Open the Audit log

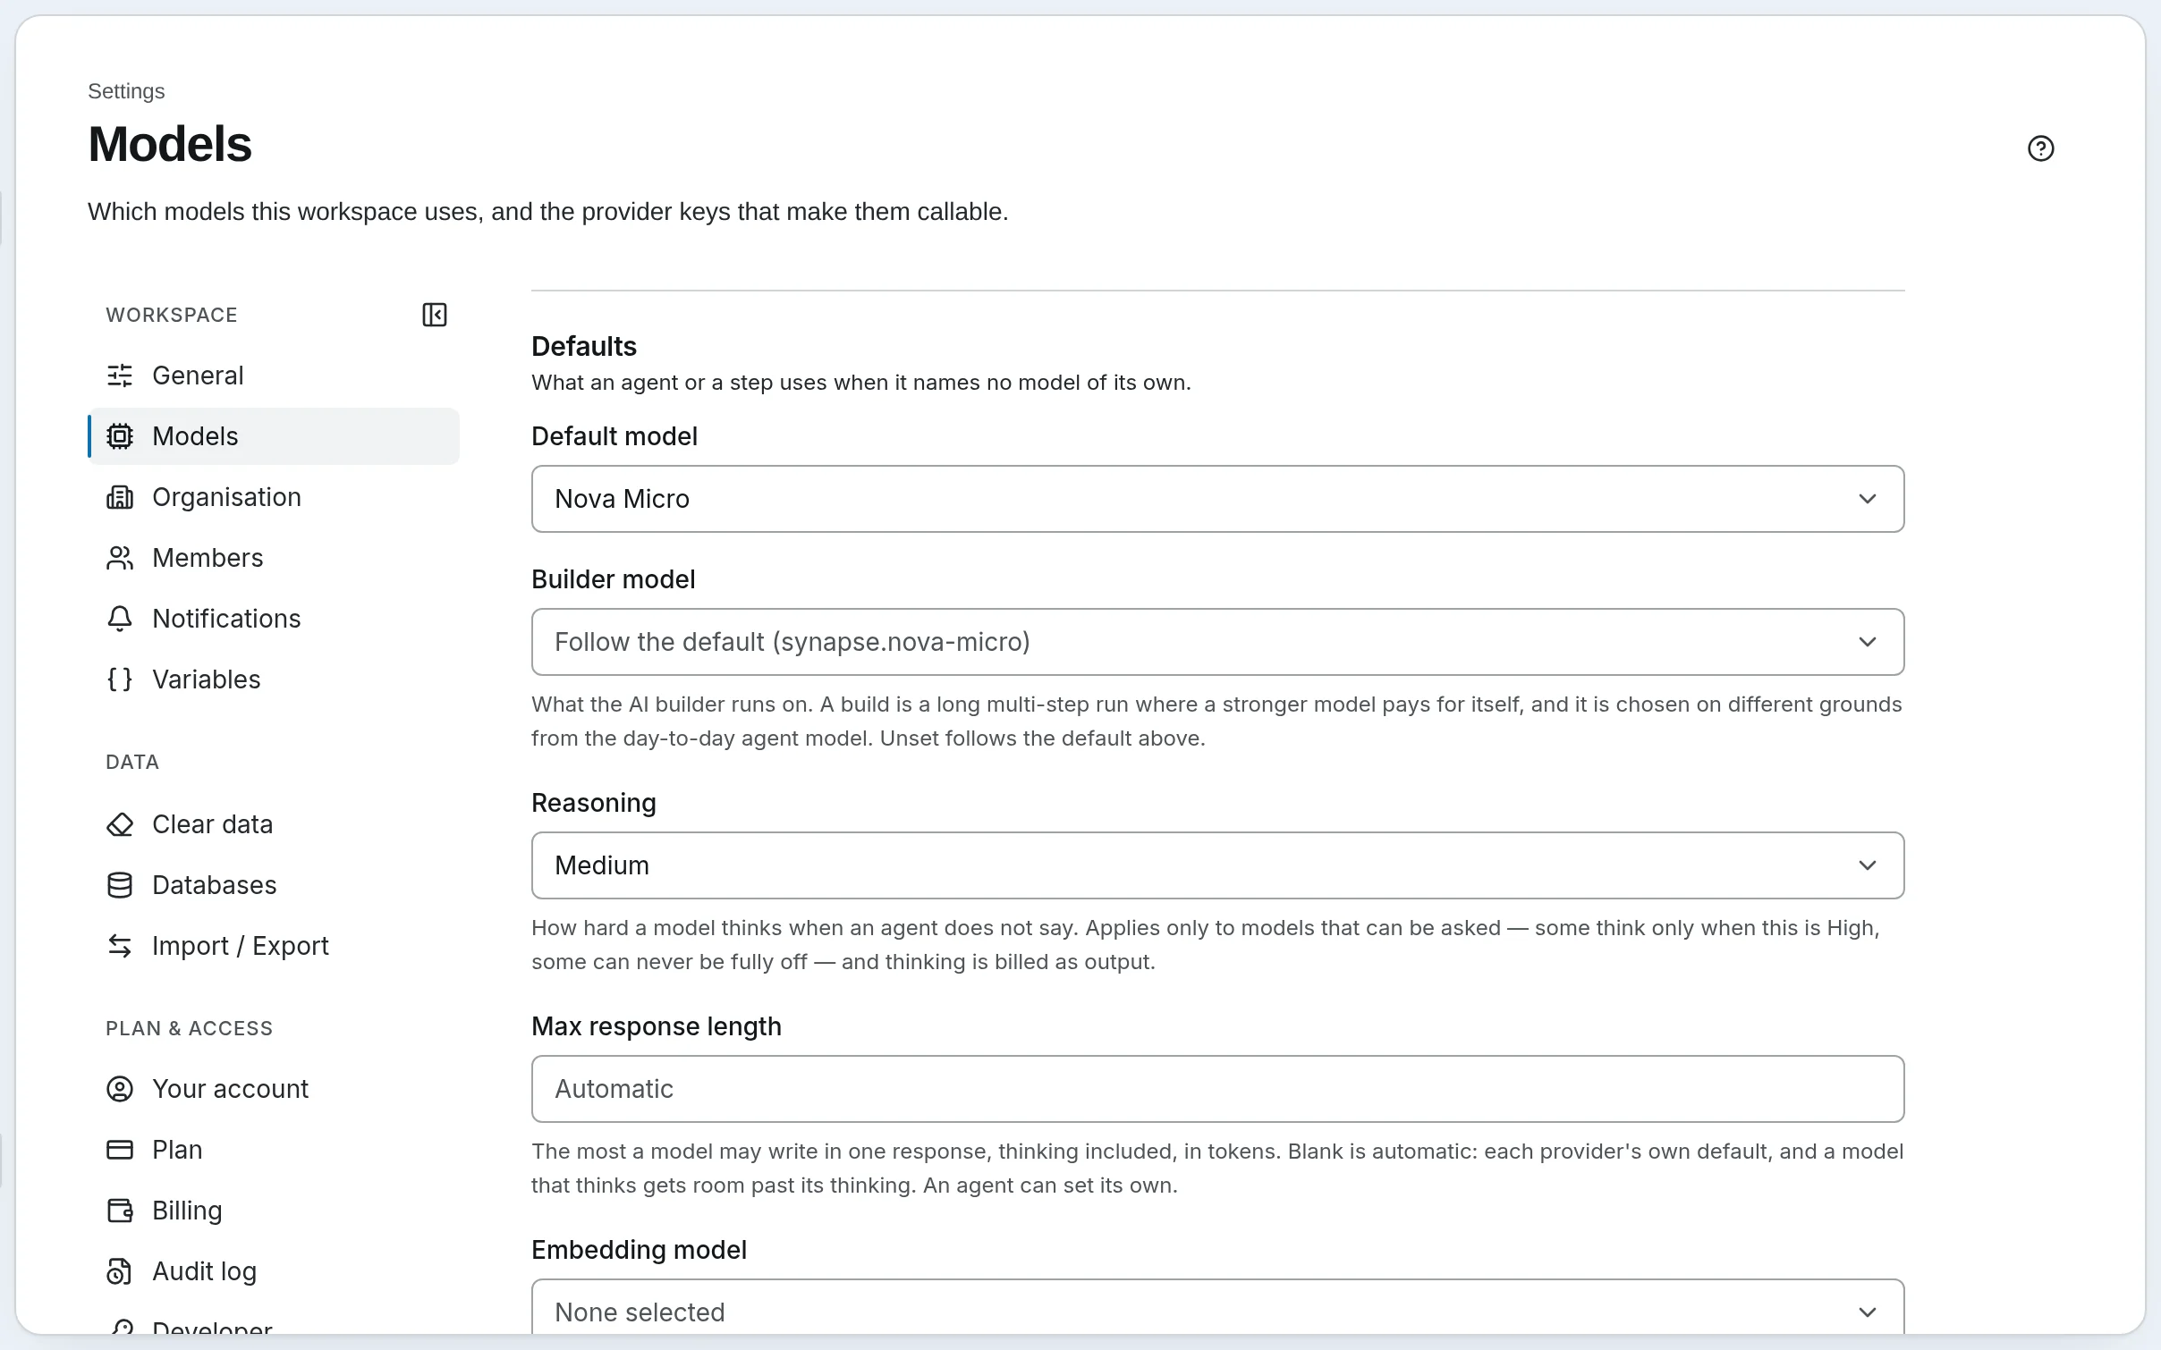pyautogui.click(x=274, y=1271)
